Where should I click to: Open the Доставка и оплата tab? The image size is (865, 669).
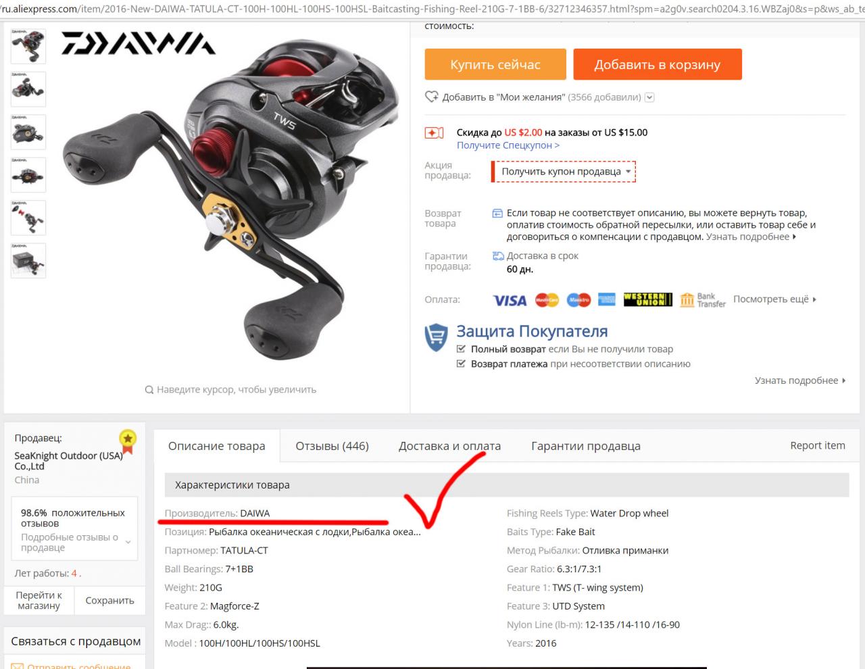coord(449,446)
